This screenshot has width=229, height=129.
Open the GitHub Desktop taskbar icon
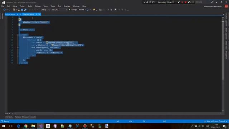click(x=55, y=126)
